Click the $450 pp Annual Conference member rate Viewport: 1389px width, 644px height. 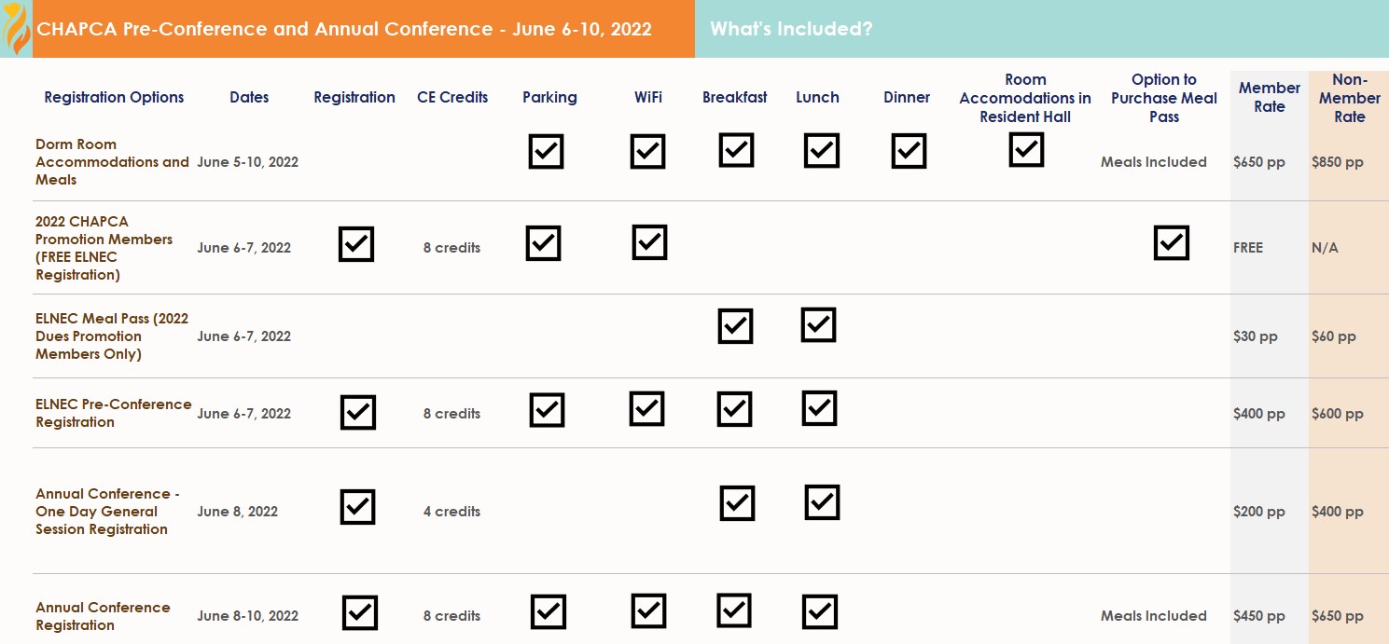[1259, 616]
